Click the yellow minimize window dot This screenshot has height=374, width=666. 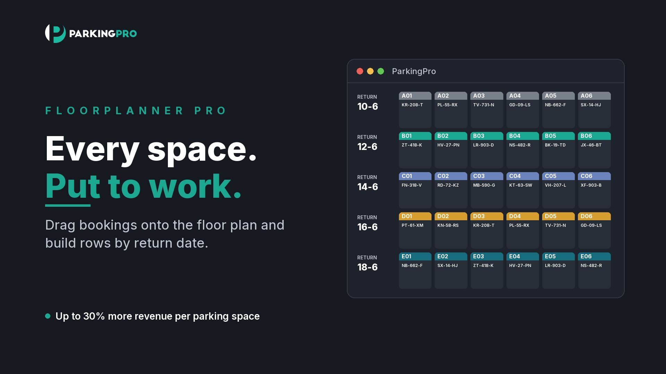(x=370, y=71)
